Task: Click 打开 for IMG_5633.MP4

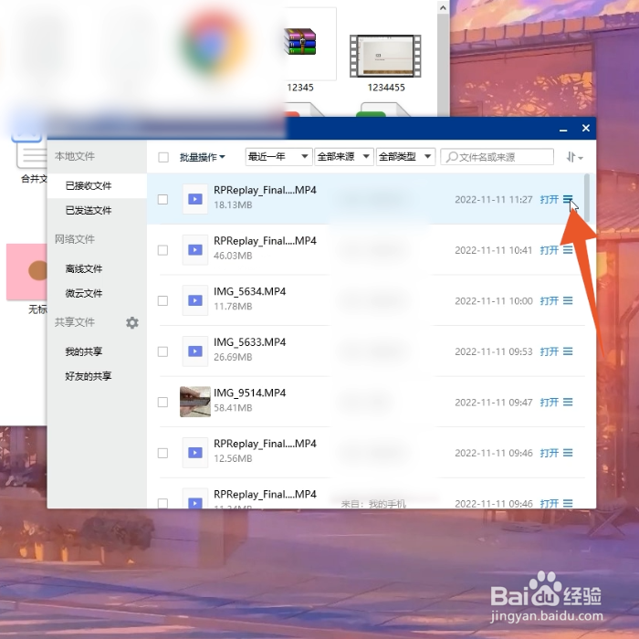Action: [549, 351]
